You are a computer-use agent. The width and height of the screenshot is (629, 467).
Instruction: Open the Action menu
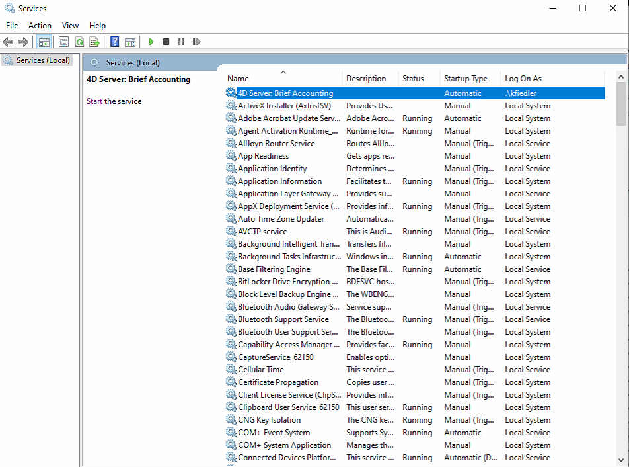coord(40,25)
